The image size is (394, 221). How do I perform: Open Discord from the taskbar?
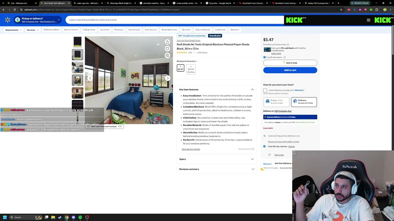coord(73,217)
